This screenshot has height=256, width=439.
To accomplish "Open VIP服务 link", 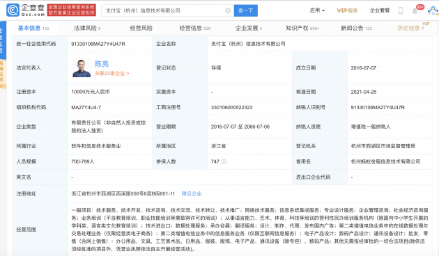I will point(347,10).
